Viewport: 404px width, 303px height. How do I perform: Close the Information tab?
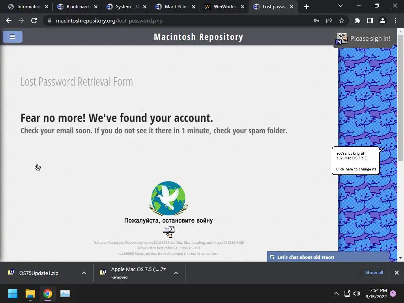coord(47,7)
